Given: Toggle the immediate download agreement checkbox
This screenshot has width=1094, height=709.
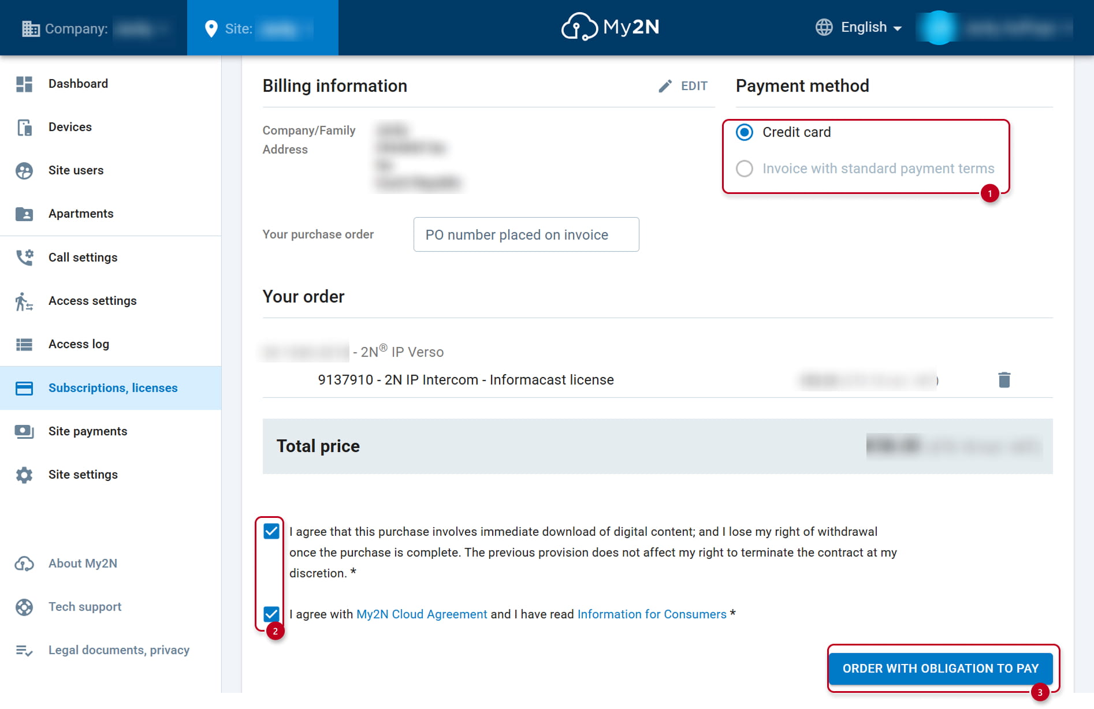Looking at the screenshot, I should [x=271, y=531].
